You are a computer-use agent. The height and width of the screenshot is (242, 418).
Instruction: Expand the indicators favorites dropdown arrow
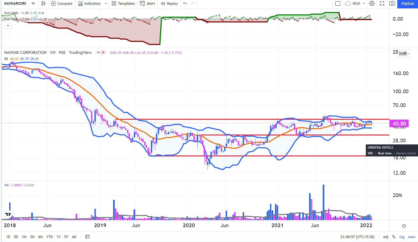[x=106, y=4]
